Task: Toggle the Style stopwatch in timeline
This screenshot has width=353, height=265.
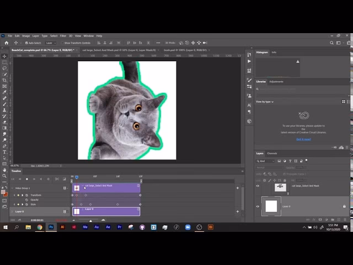Action: tap(26, 205)
